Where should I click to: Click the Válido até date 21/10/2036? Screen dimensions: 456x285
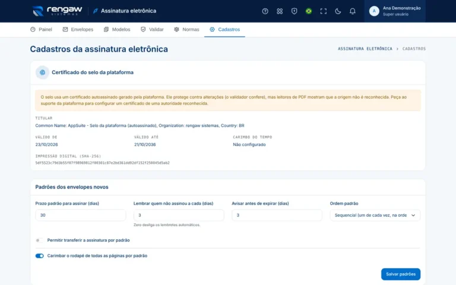[x=145, y=144]
